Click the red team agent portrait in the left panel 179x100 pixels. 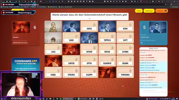click(21, 27)
